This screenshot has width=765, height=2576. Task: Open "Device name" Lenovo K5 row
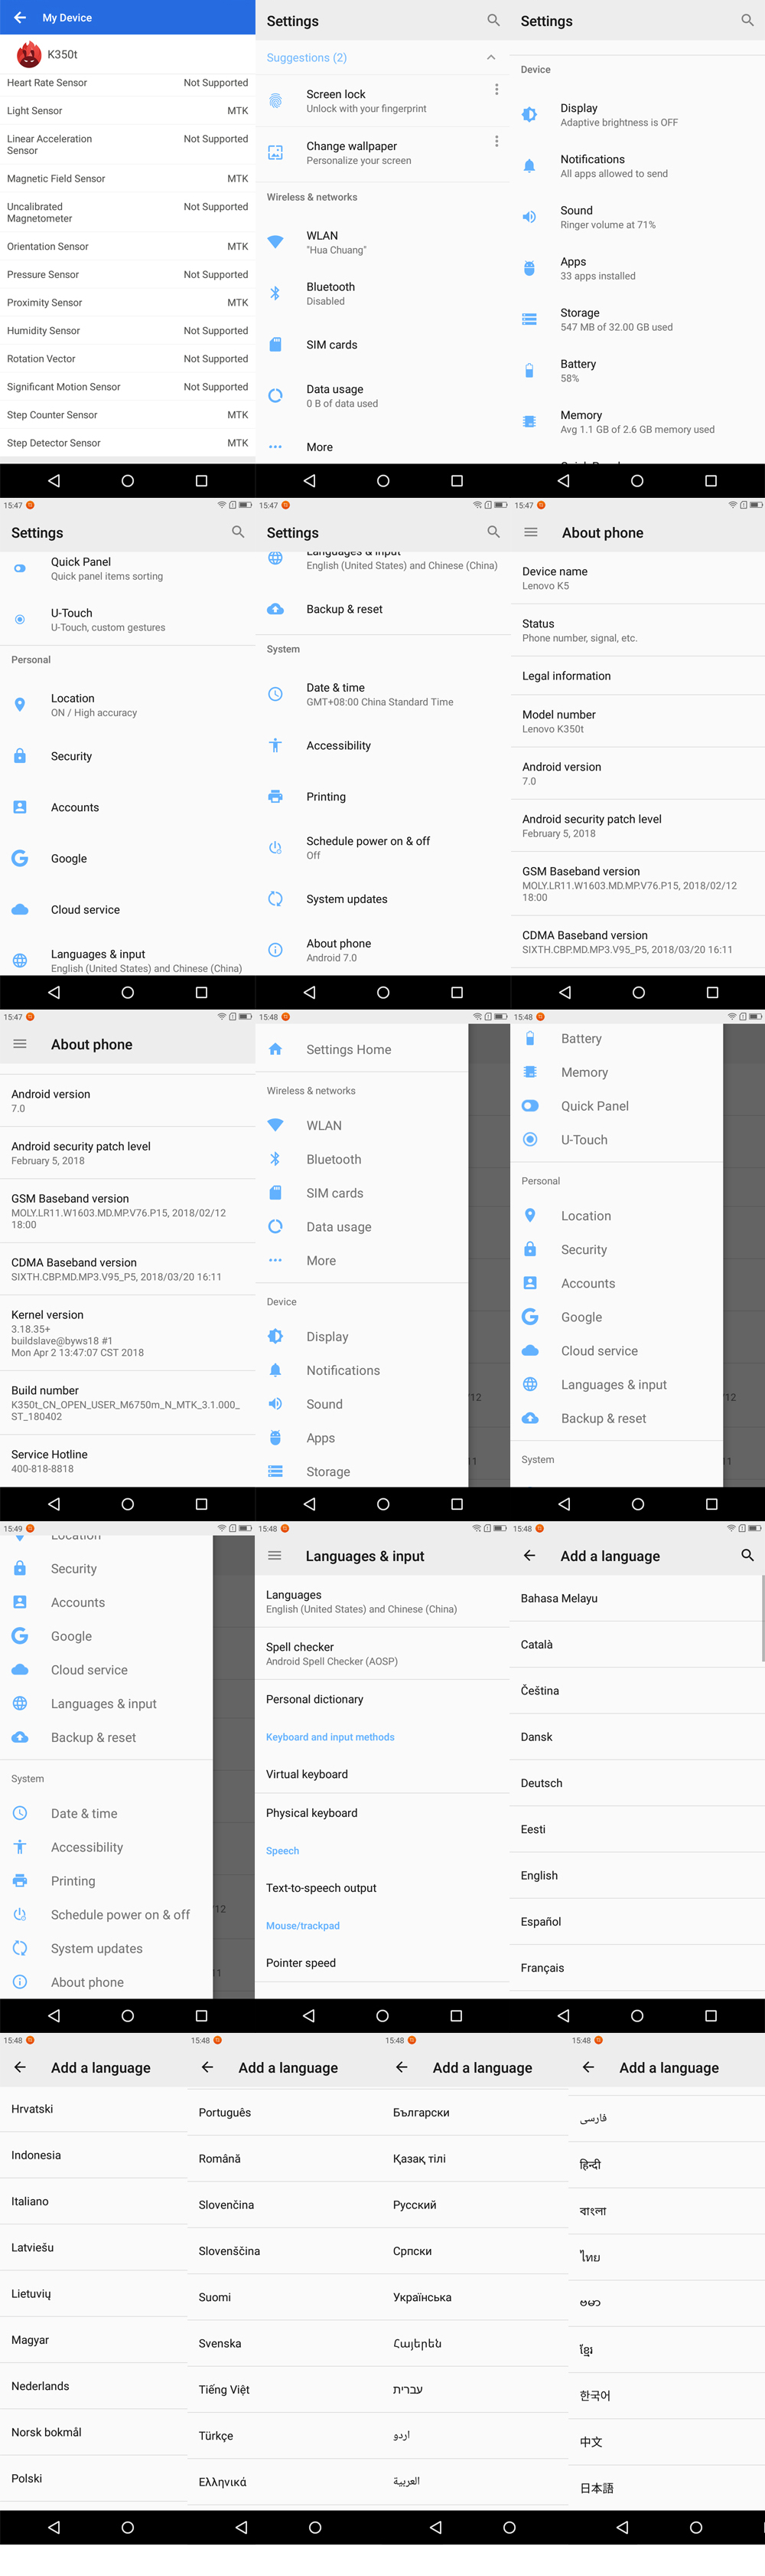click(x=637, y=578)
